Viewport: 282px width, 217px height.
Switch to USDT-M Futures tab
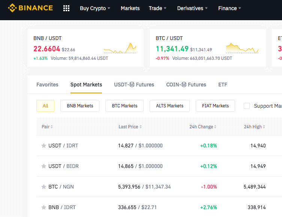coord(134,85)
